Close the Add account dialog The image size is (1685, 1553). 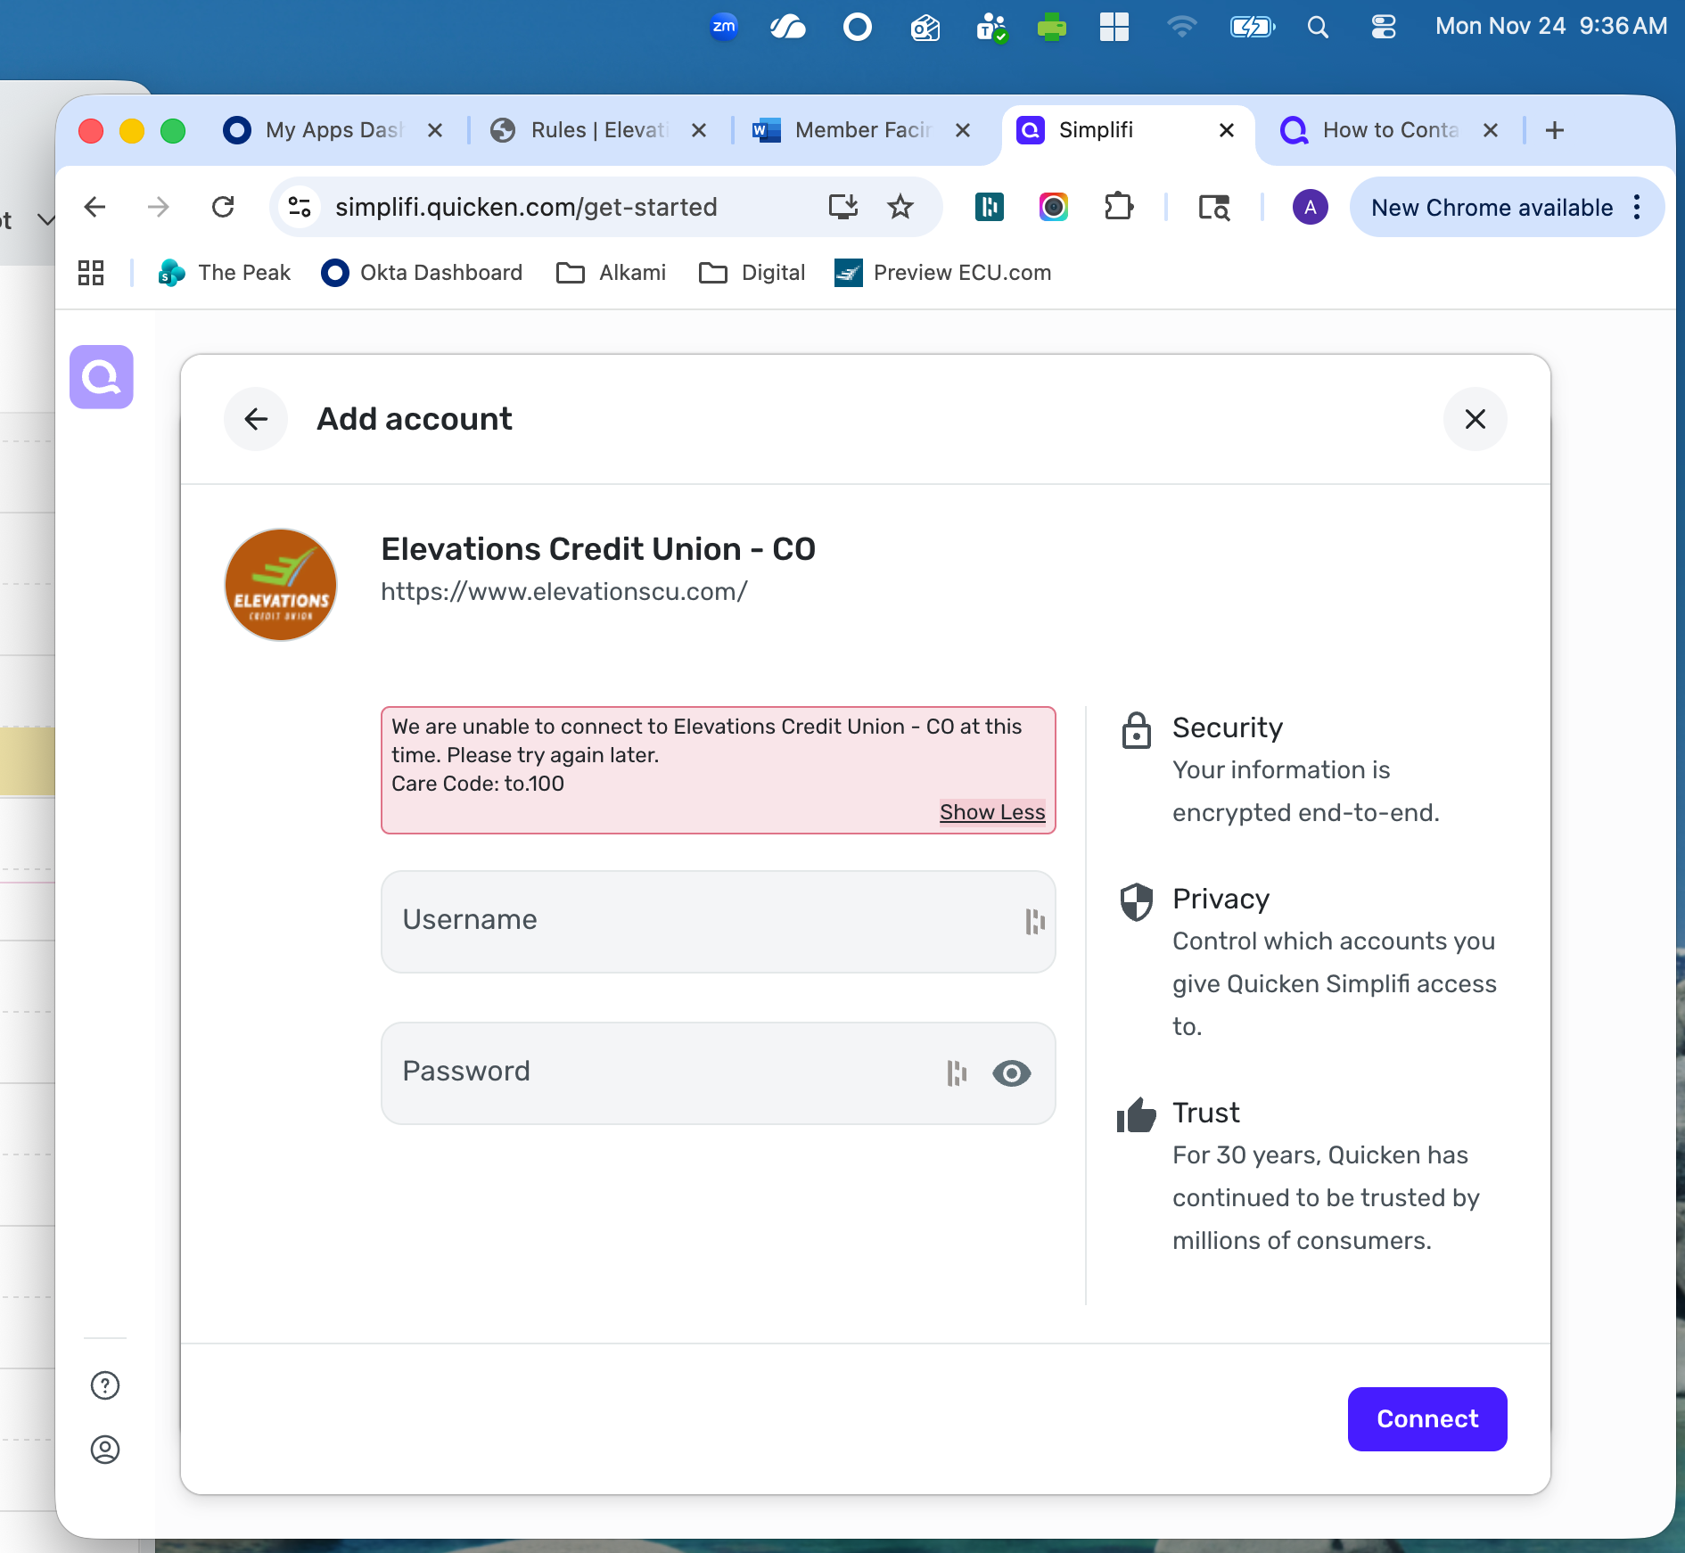coord(1475,419)
